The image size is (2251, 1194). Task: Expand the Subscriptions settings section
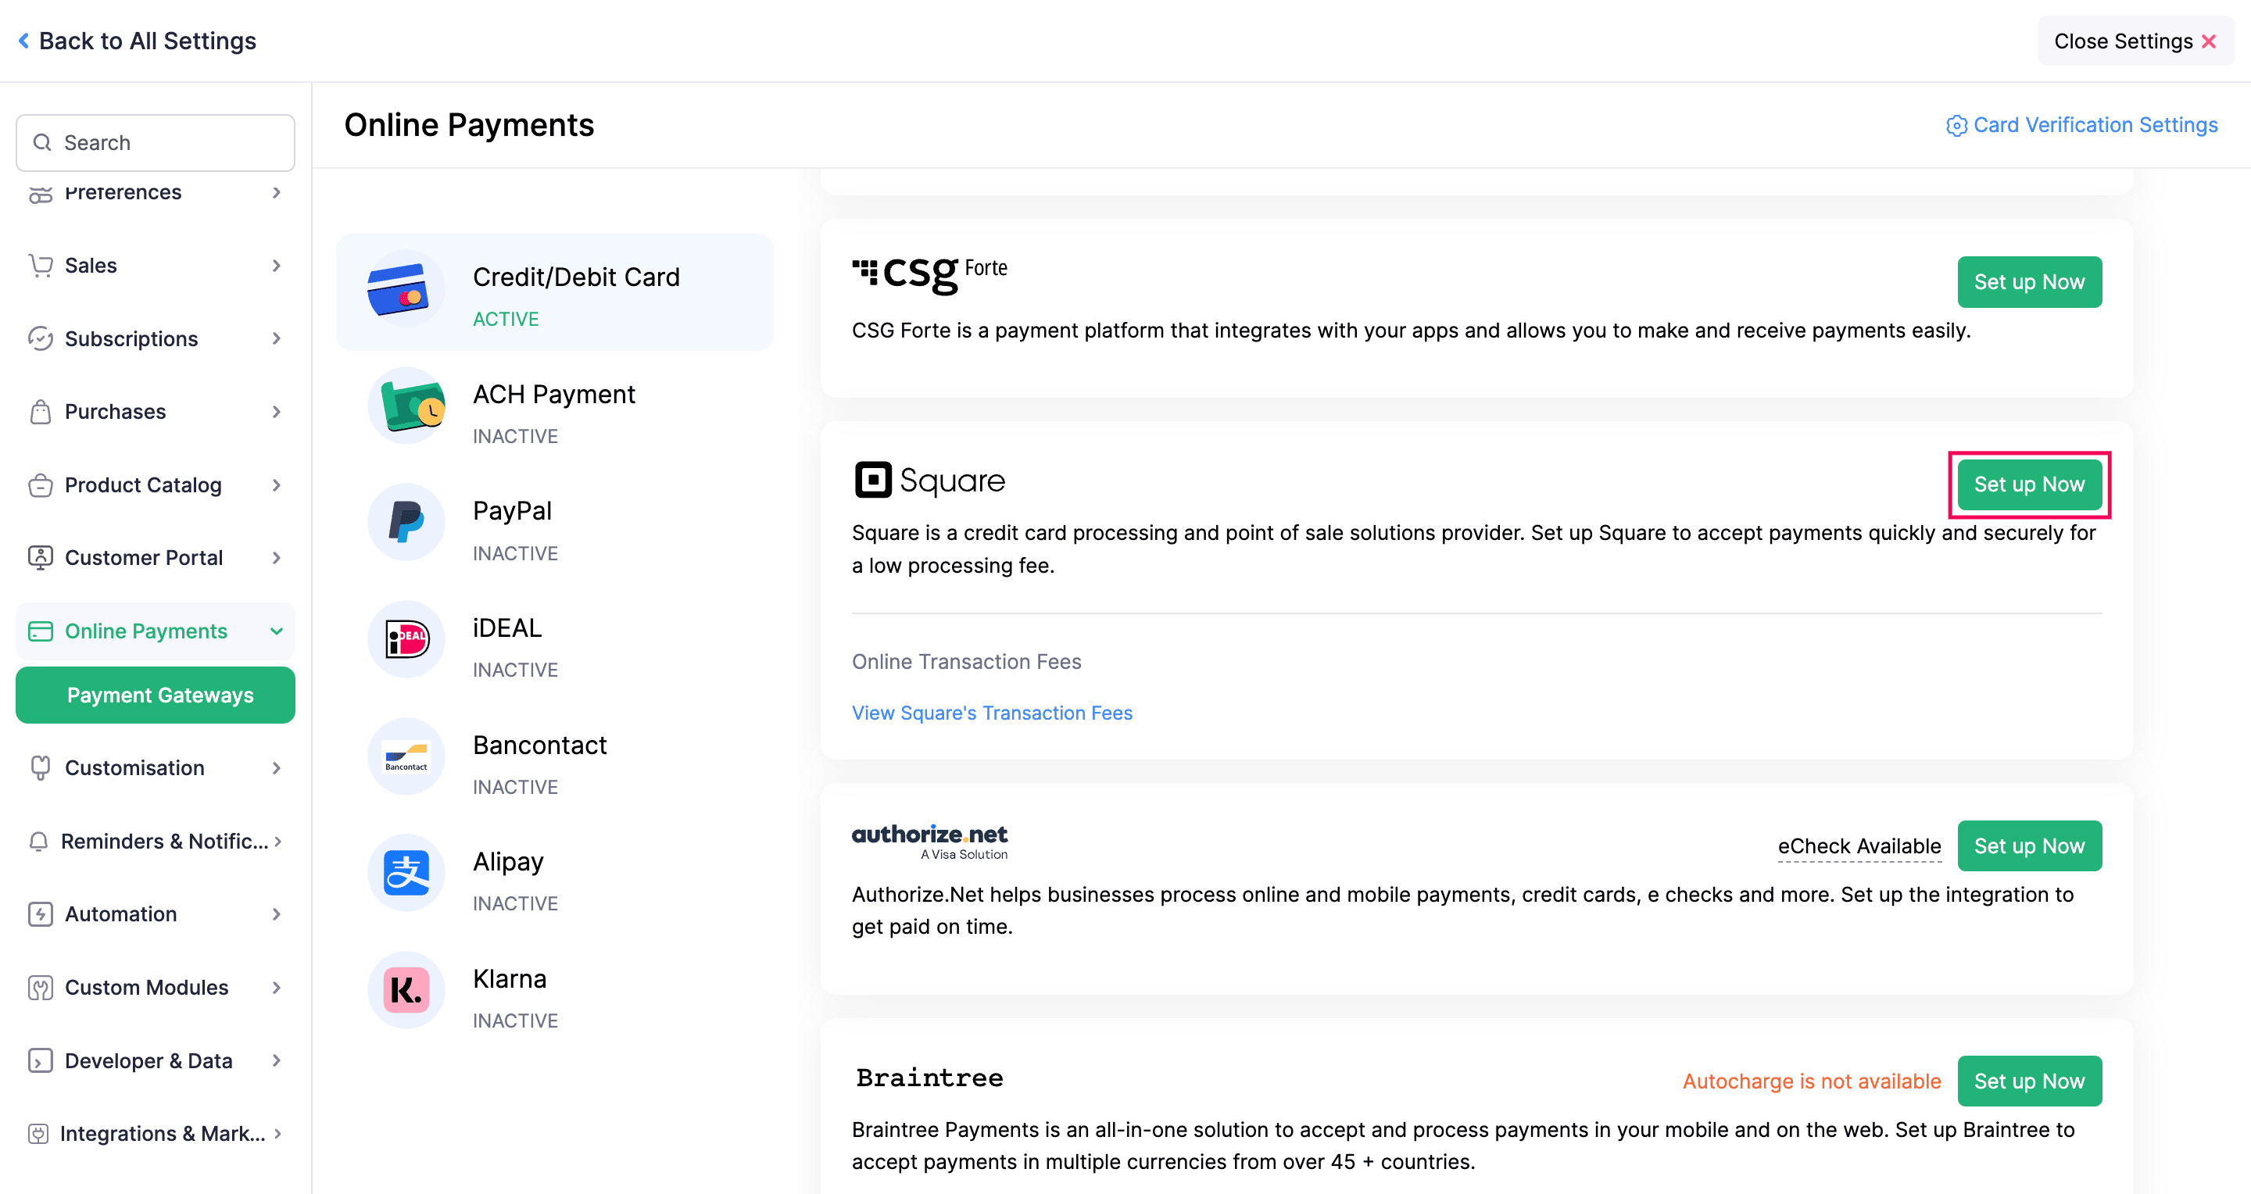(x=155, y=339)
